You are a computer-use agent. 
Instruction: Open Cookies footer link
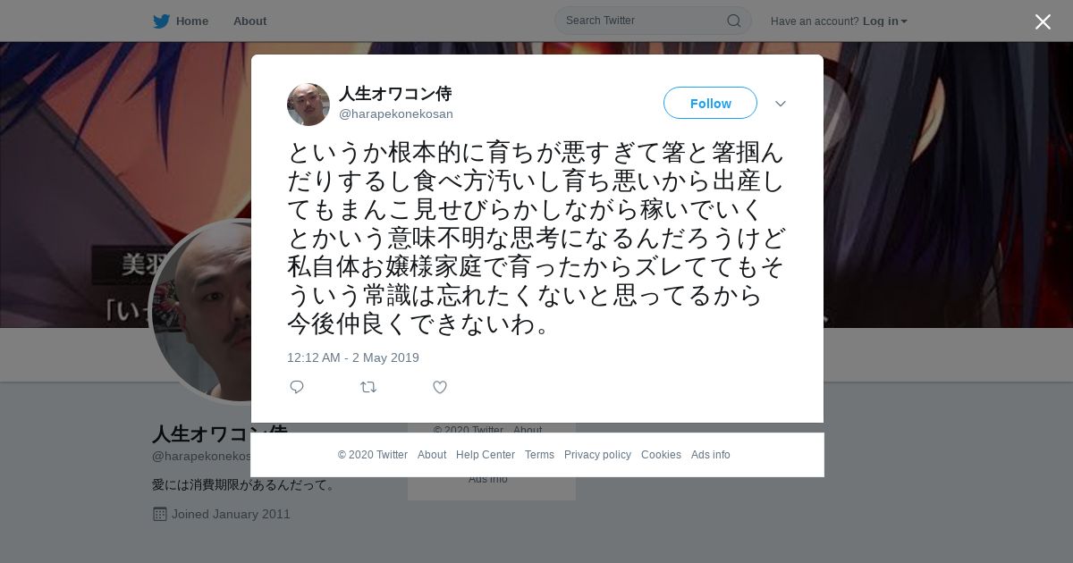coord(661,455)
